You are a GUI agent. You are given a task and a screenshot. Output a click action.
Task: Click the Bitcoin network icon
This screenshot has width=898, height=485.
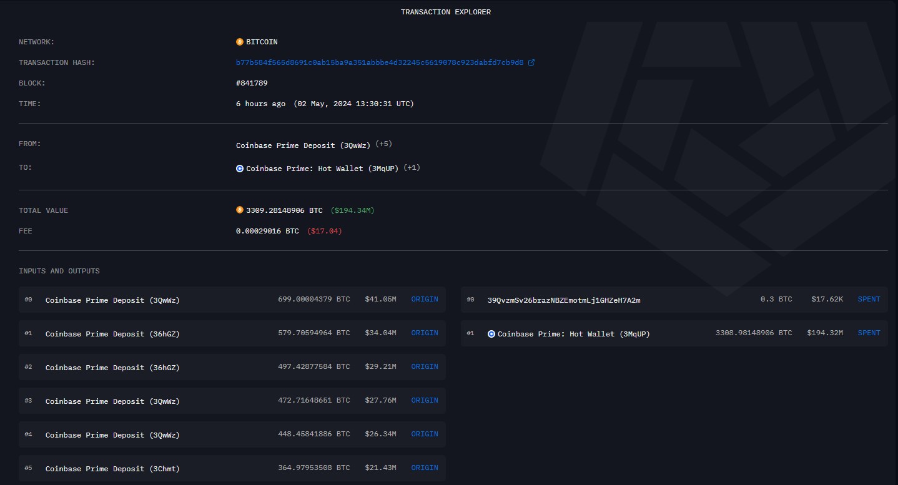[240, 42]
